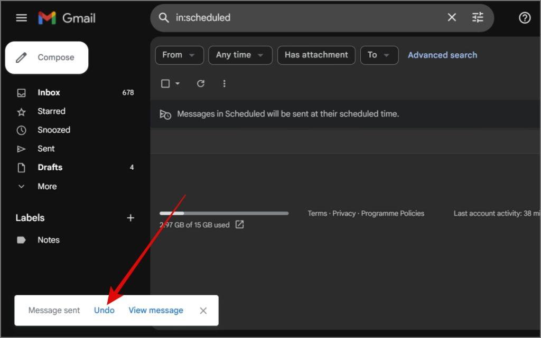This screenshot has height=338, width=541.
Task: Toggle the Has attachment filter
Action: (x=316, y=55)
